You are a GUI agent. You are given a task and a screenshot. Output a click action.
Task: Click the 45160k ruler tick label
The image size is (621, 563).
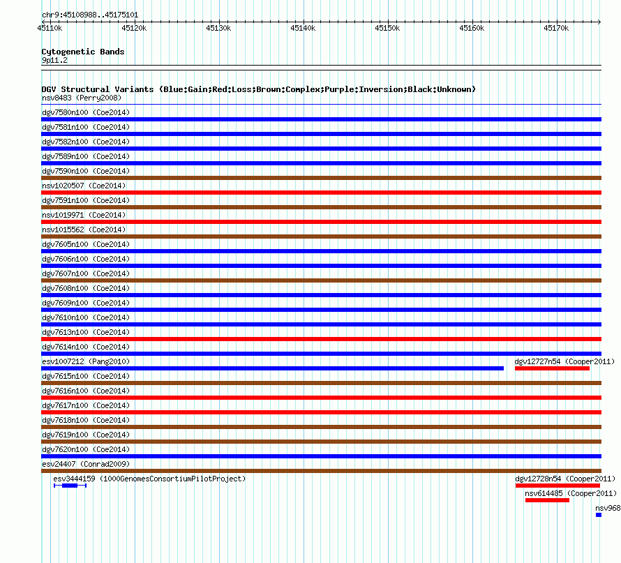coord(472,28)
